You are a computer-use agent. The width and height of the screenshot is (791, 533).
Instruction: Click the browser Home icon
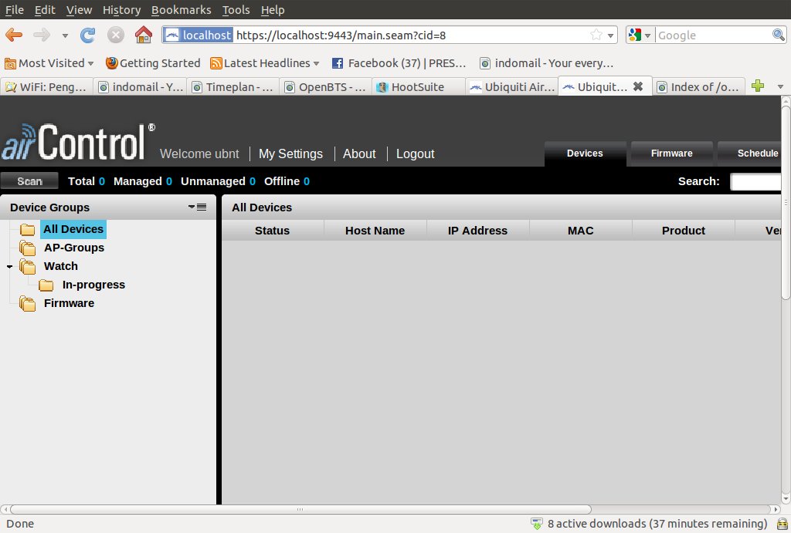143,35
